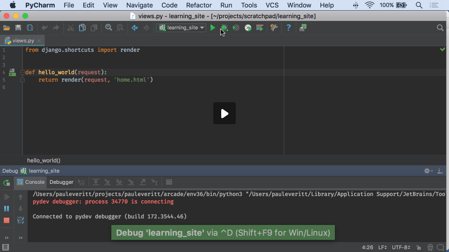Play the video with center play button
Viewport: 449px width, 252px height.
pos(224,113)
